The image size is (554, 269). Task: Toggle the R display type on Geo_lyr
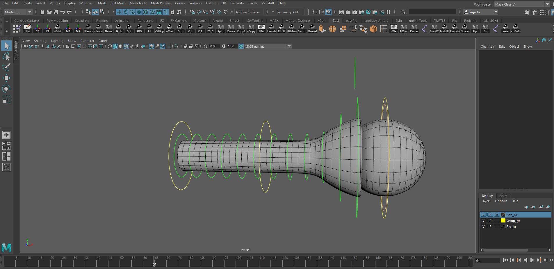coord(497,215)
